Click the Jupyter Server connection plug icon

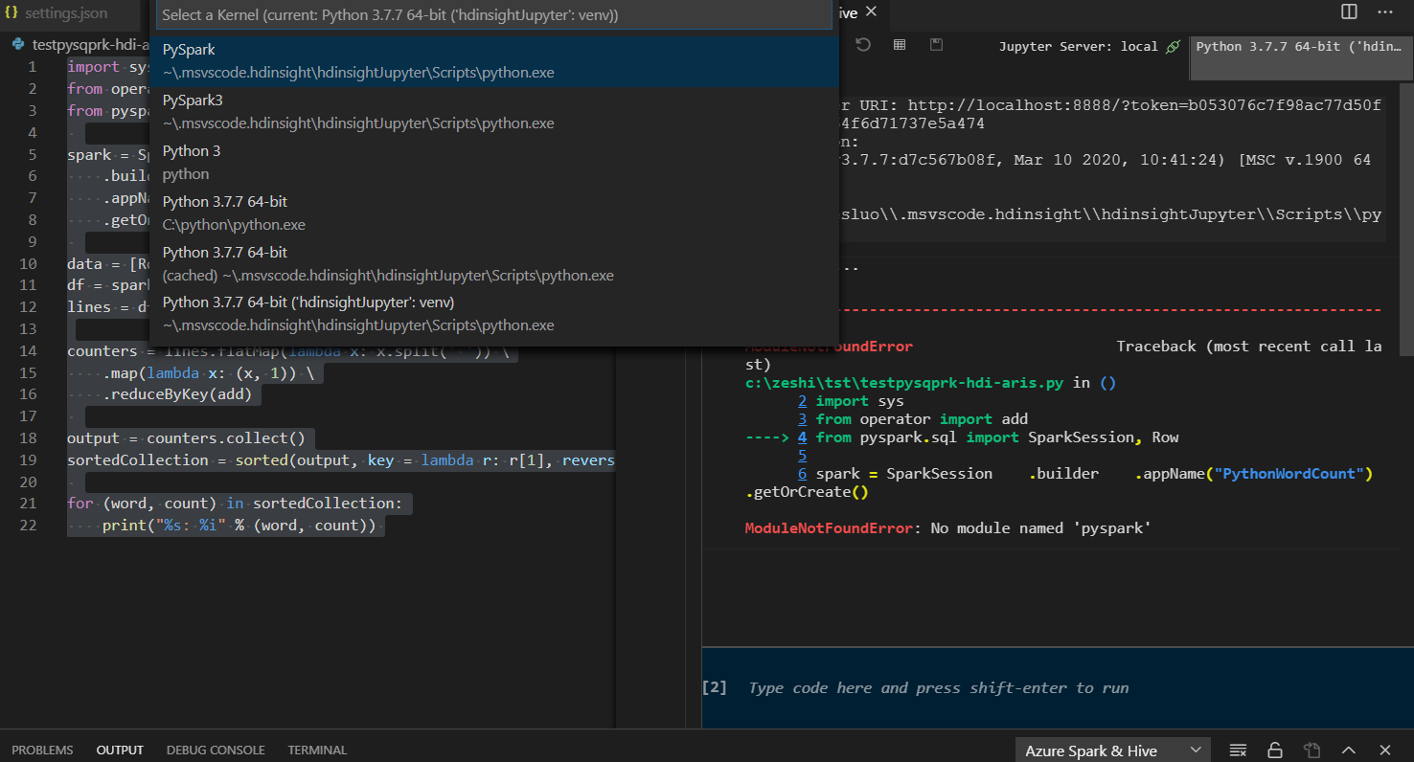[1173, 44]
